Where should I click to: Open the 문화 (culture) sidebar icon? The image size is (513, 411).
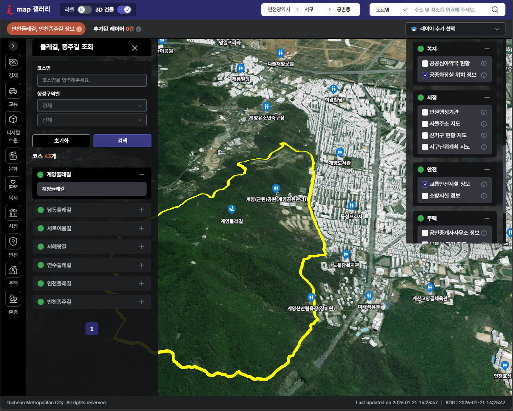coord(13,156)
